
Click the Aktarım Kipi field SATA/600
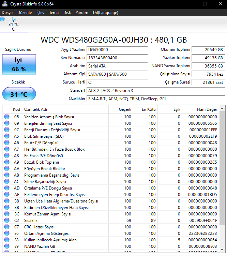117,74
